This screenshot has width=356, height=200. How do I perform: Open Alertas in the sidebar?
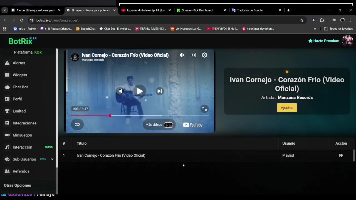[19, 63]
